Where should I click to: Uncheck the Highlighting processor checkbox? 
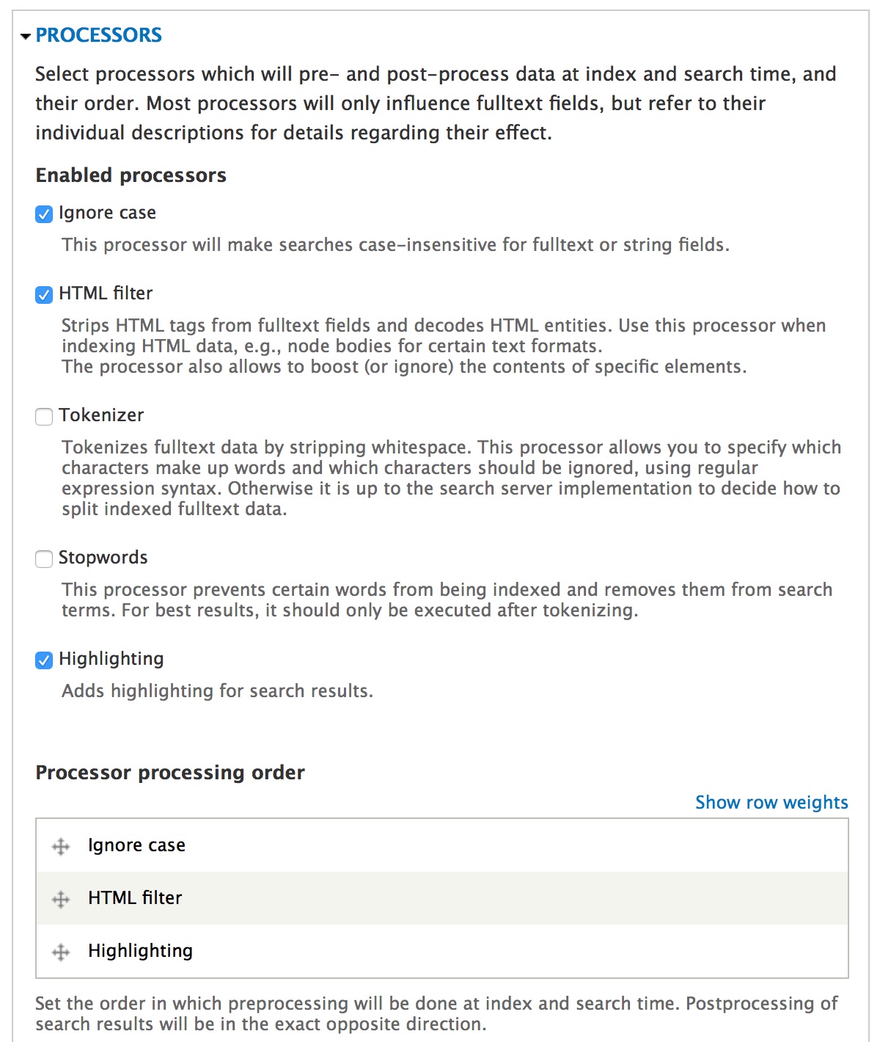(44, 660)
